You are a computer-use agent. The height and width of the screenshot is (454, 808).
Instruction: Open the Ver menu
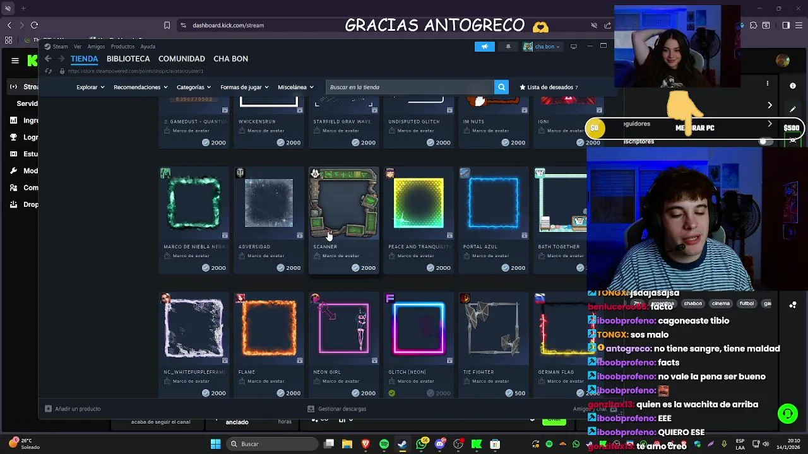pos(77,46)
